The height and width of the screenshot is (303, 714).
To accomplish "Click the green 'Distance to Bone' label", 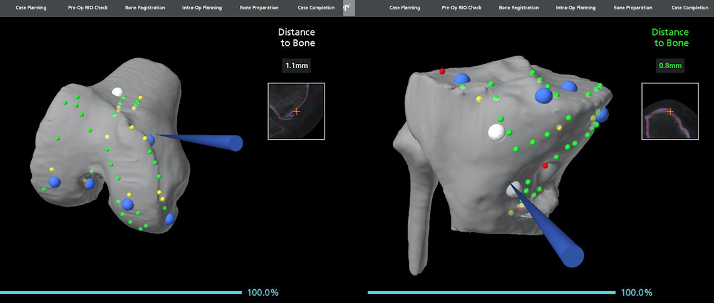I will (x=670, y=38).
